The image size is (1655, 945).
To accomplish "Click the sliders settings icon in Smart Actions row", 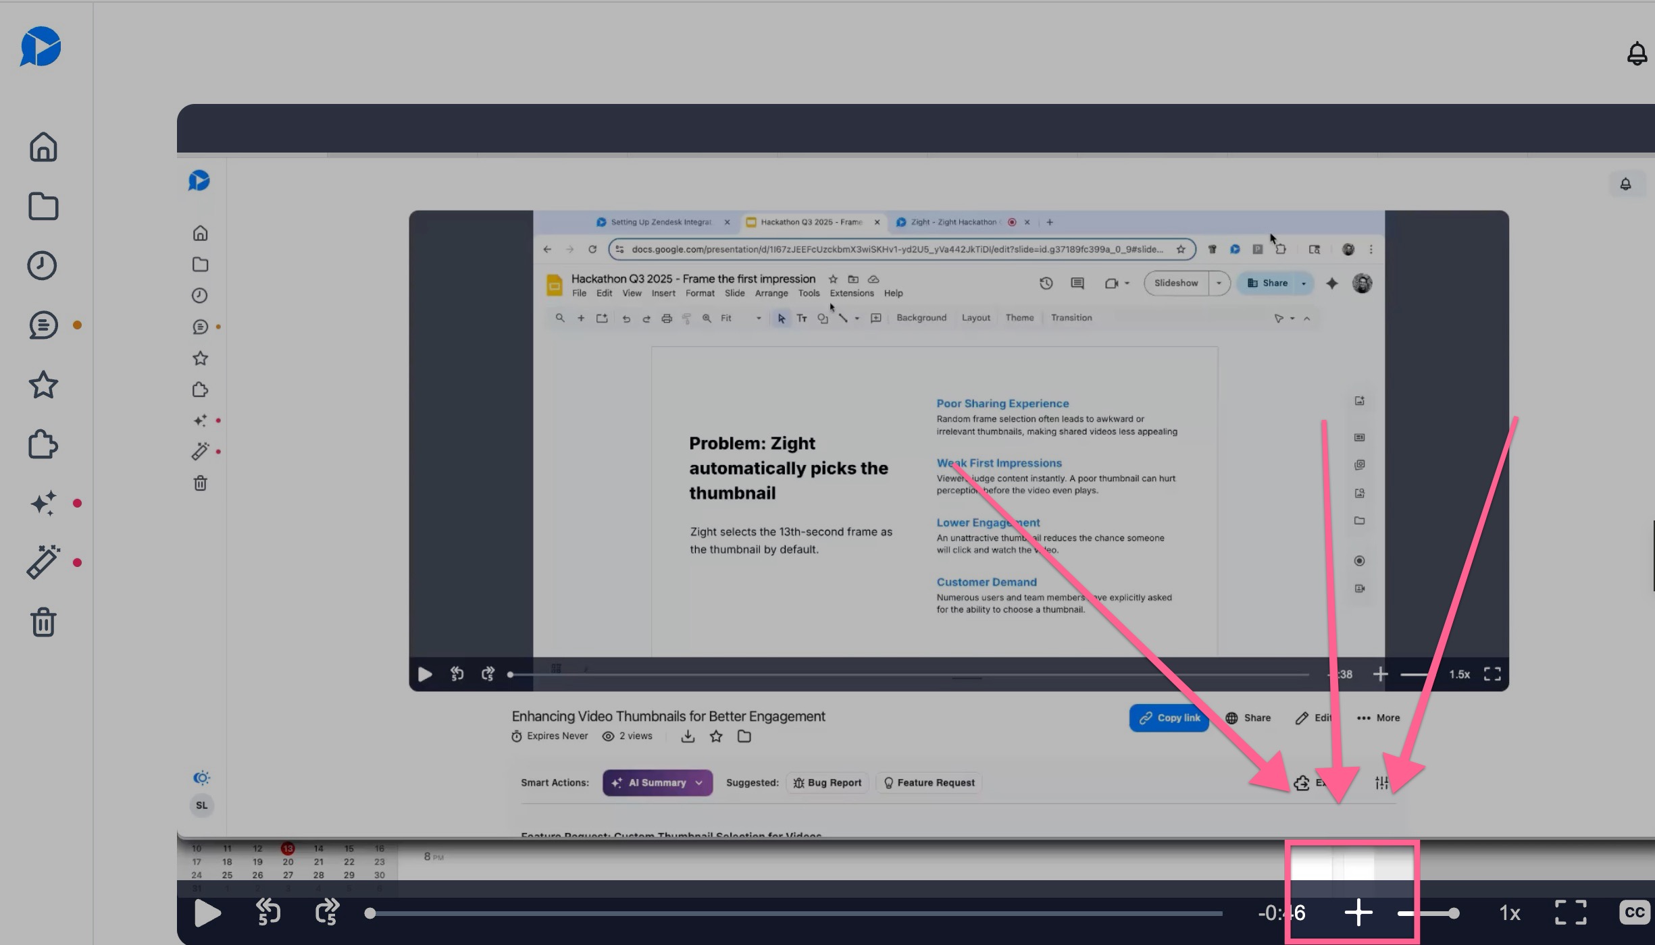I will tap(1382, 783).
